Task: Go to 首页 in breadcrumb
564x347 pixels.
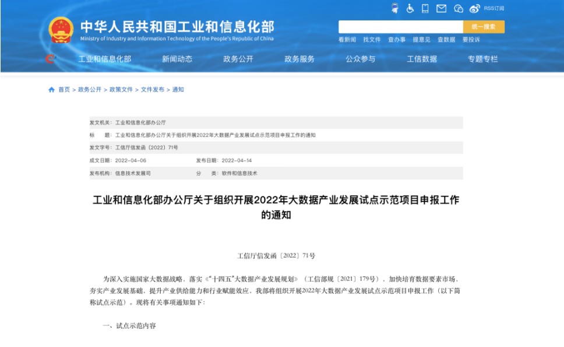Action: click(64, 90)
